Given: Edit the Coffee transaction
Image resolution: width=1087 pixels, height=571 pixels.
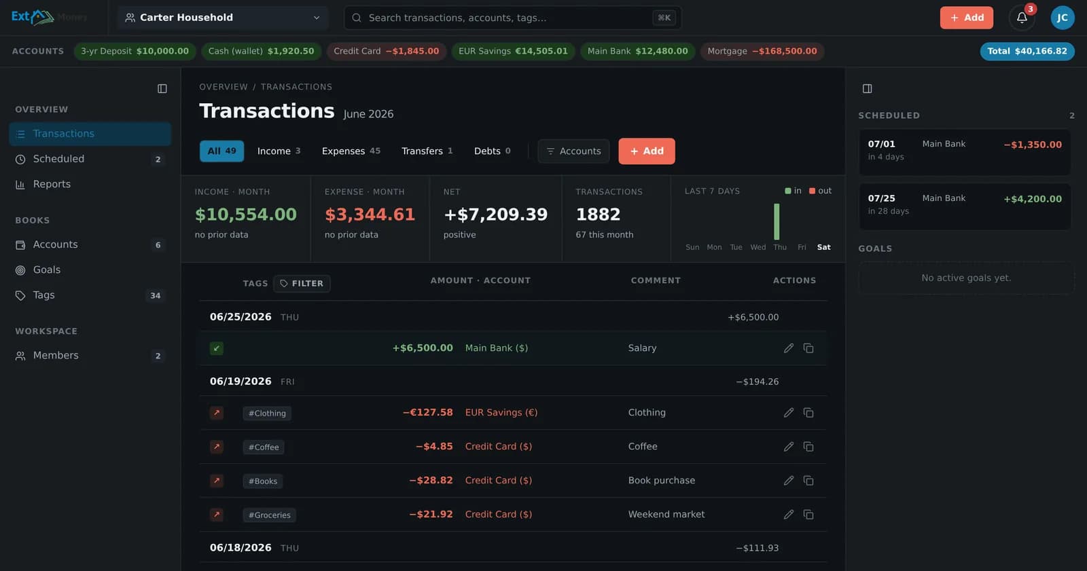Looking at the screenshot, I should coord(789,447).
